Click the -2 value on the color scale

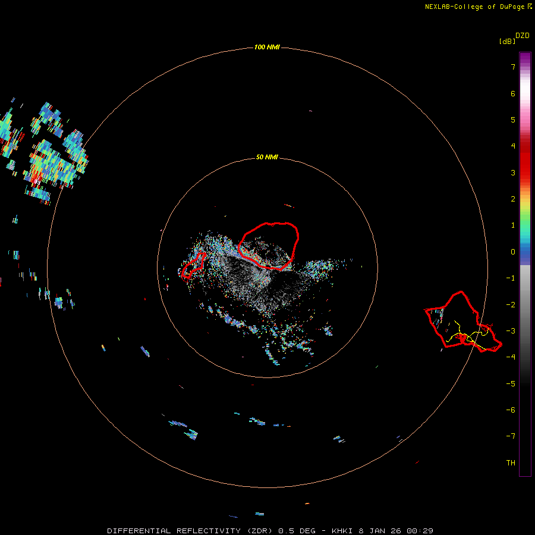click(511, 305)
